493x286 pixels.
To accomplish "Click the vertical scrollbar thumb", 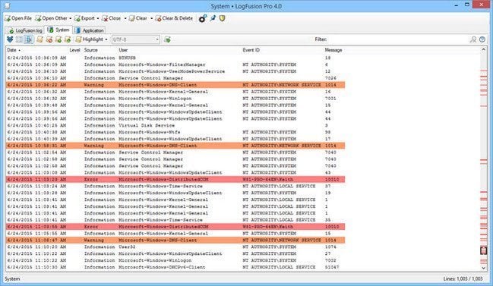I will coord(484,250).
